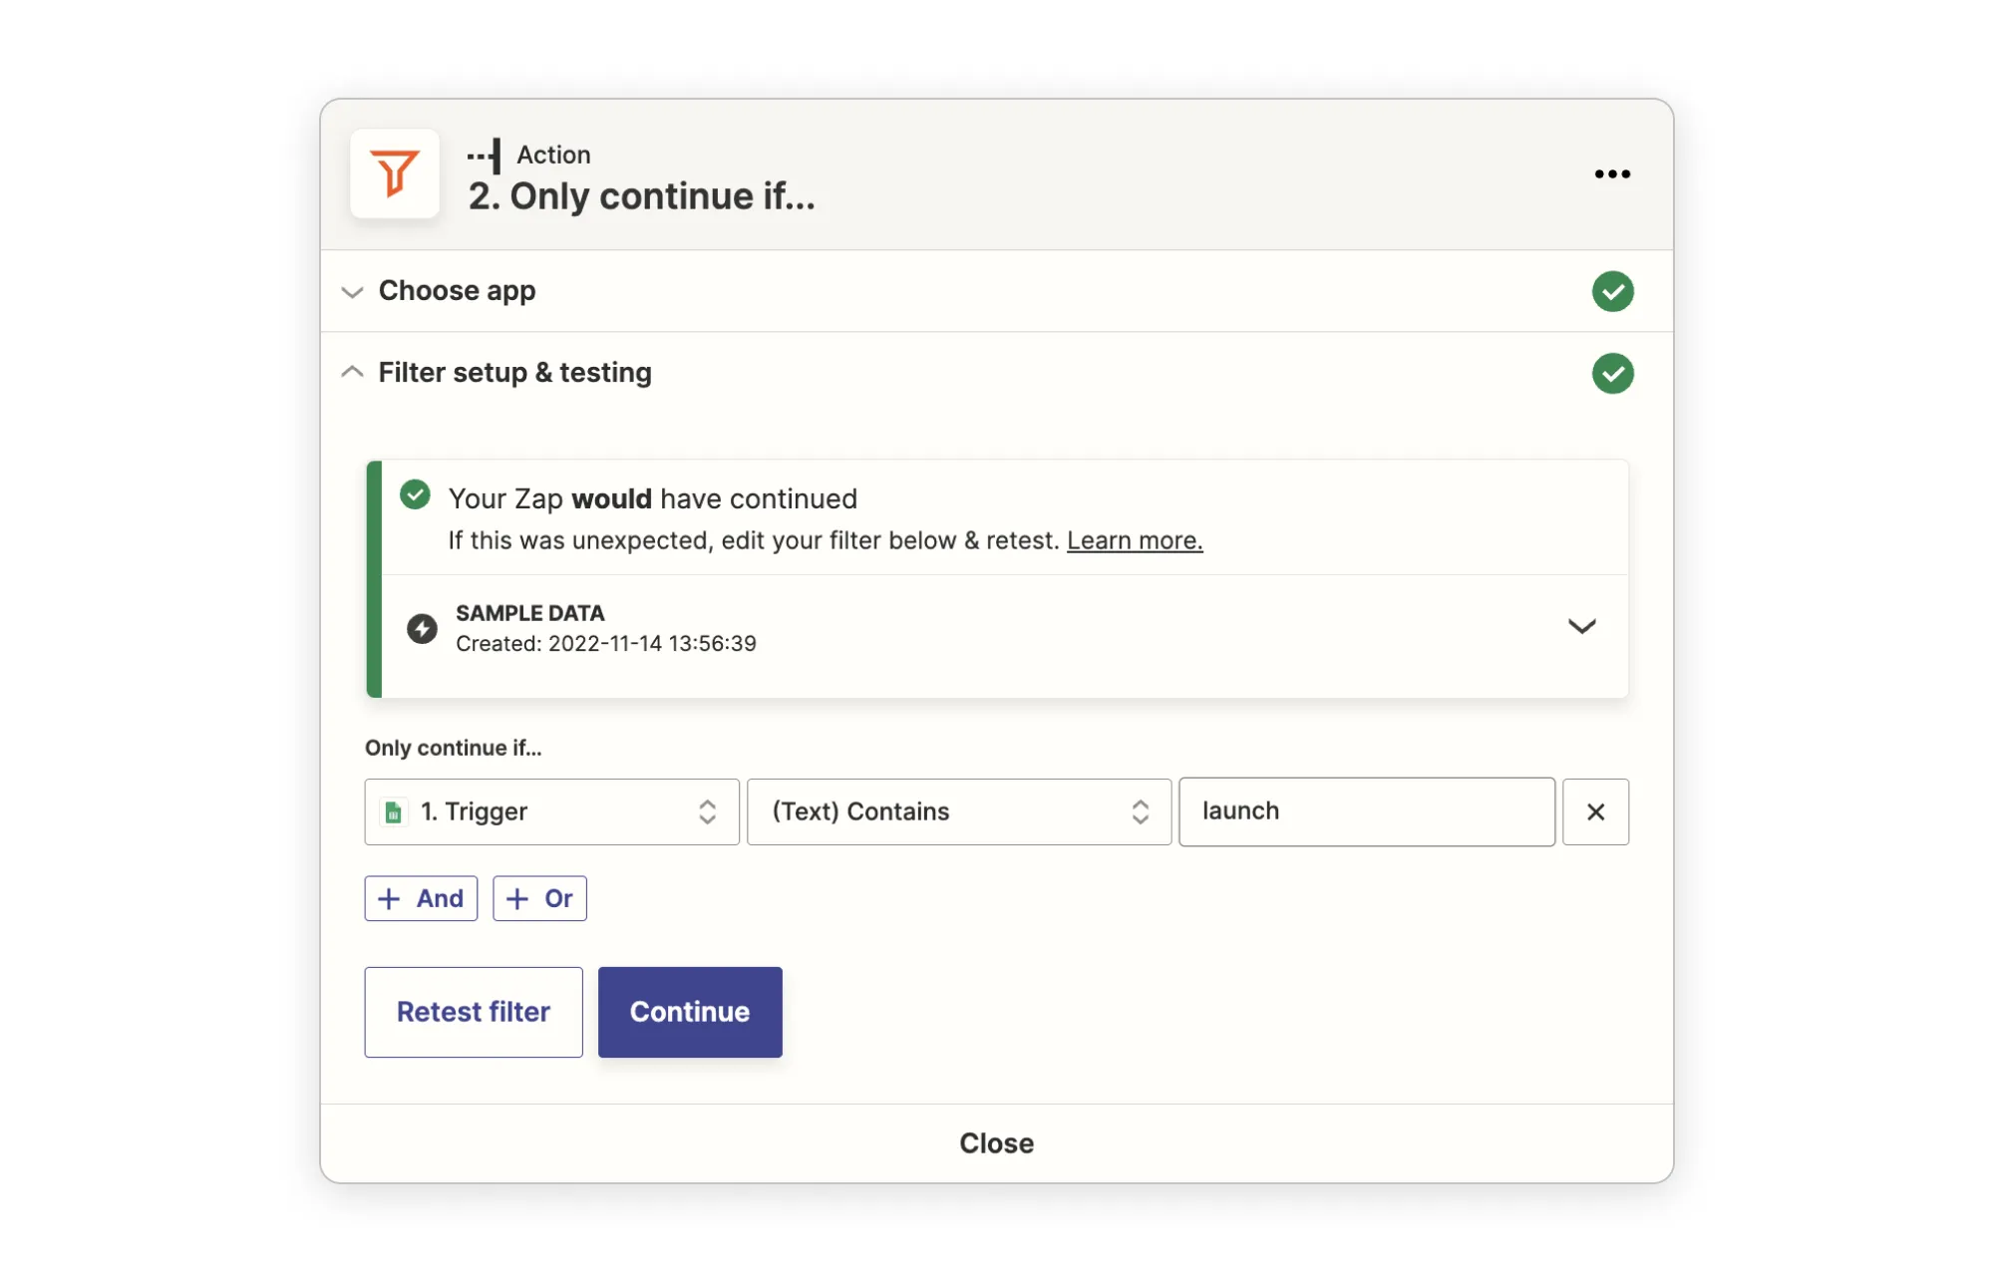Remove filter rule with X button
The width and height of the screenshot is (1994, 1282).
1594,811
